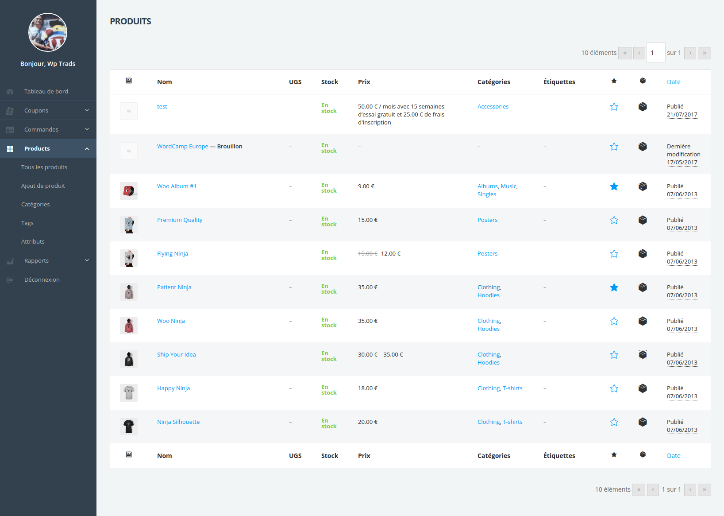Expand the Rapports menu

[x=87, y=260]
